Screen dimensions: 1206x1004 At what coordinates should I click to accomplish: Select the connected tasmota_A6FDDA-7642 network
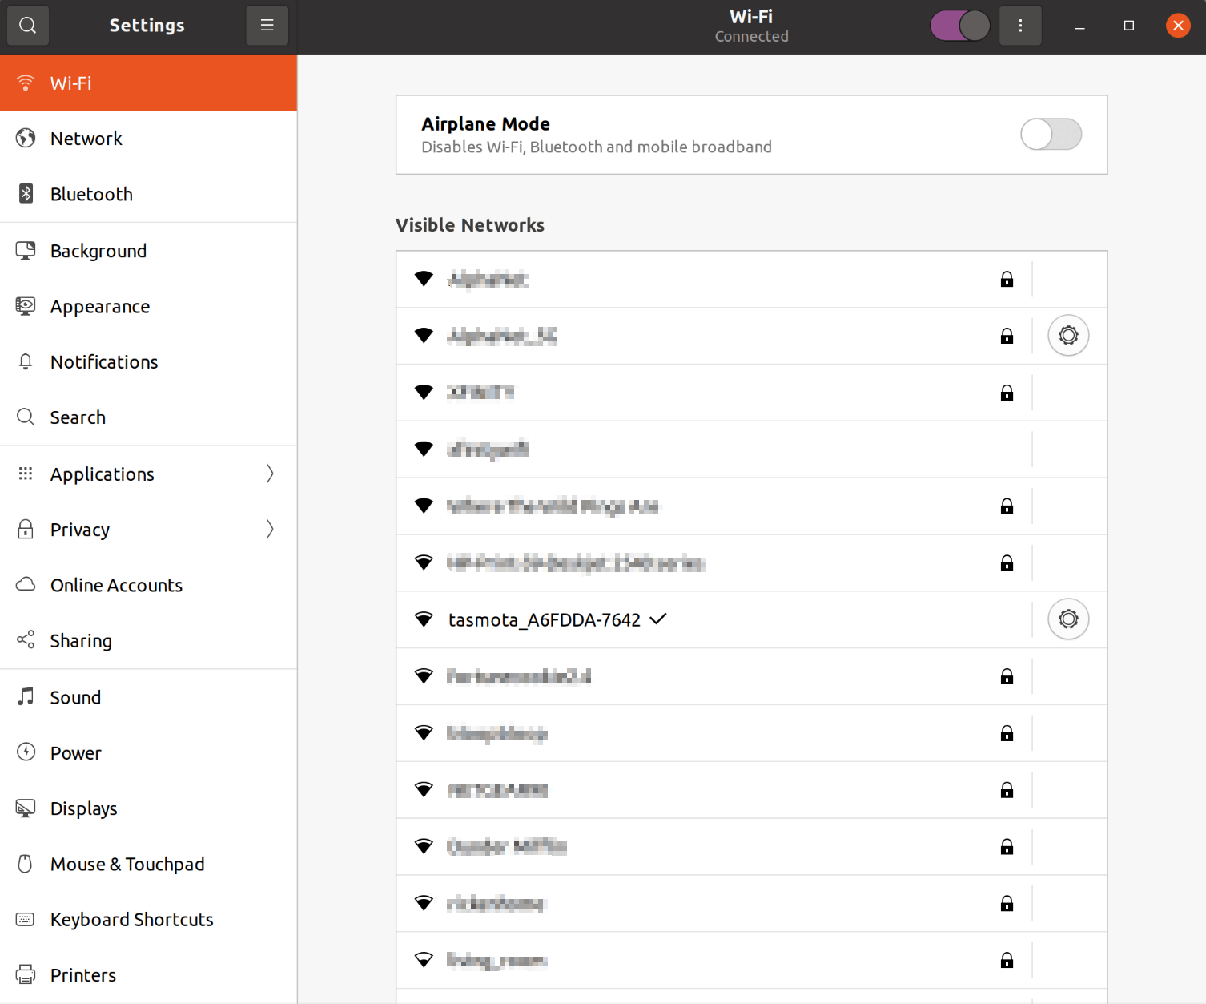(545, 620)
